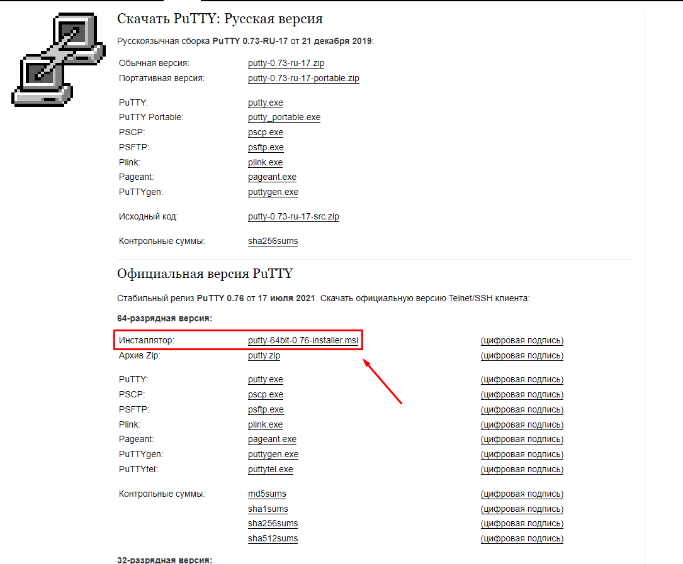Open digital signature for official pscp.exe
Image resolution: width=683 pixels, height=564 pixels.
tap(522, 395)
